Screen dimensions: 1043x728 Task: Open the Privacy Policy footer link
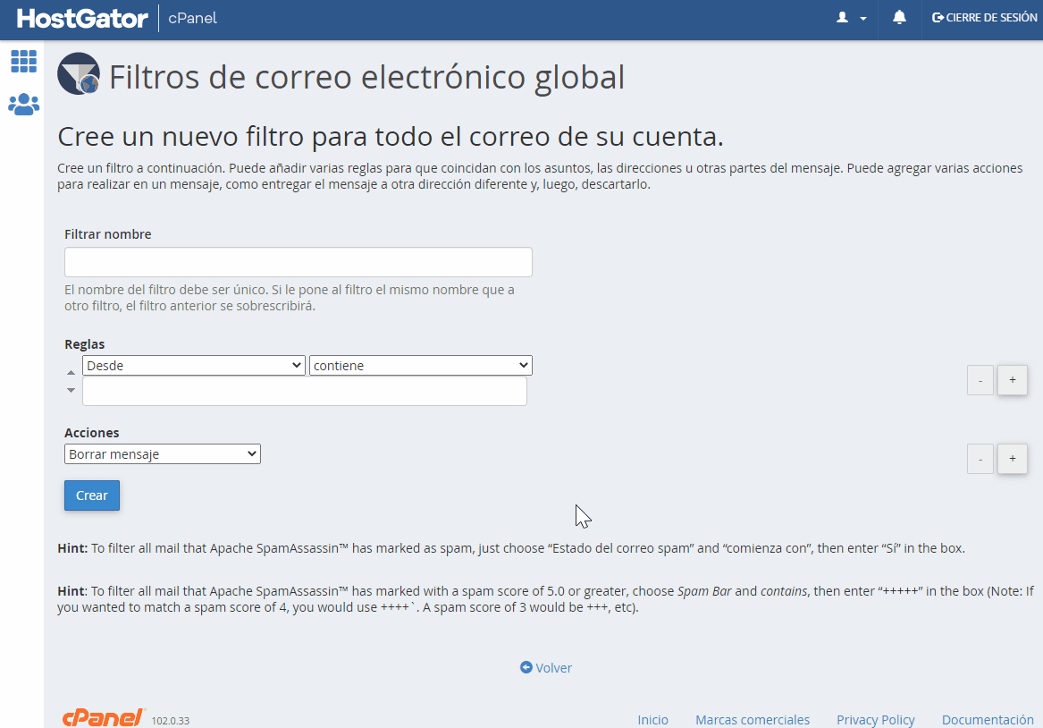click(875, 719)
